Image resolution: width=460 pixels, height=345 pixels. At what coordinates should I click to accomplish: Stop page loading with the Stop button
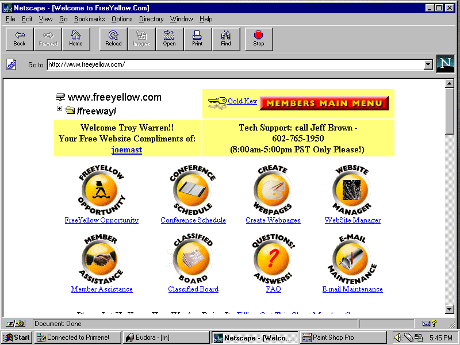pos(259,39)
